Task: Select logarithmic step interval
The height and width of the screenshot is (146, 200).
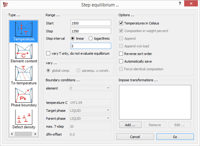Action: tap(91, 38)
